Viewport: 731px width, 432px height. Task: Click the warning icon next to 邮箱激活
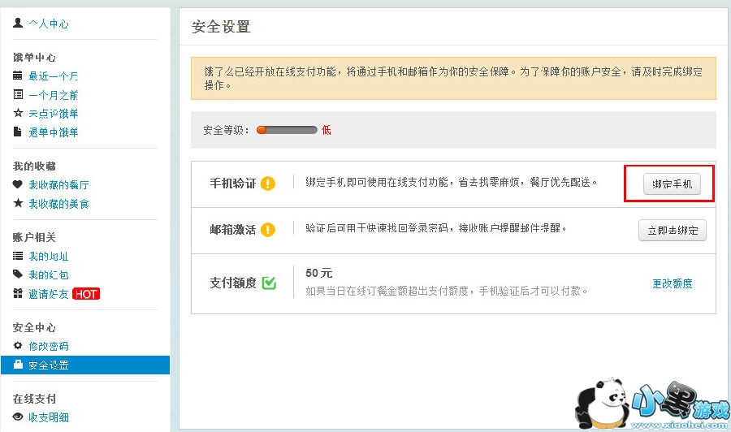click(268, 230)
